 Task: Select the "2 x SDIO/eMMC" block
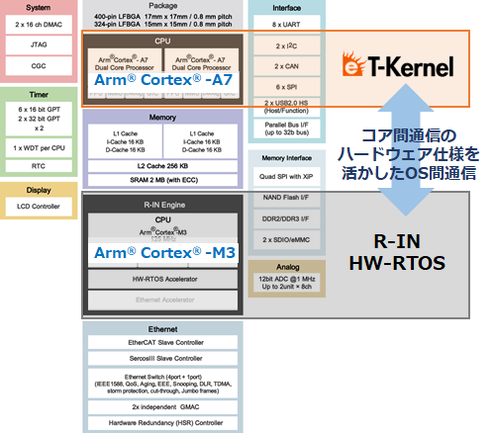point(287,240)
